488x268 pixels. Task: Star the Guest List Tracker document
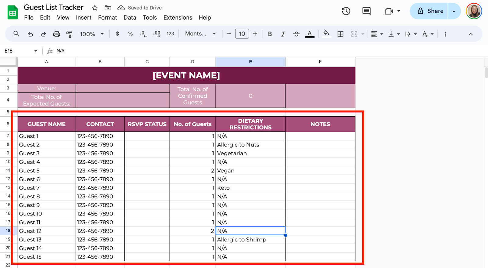(95, 8)
